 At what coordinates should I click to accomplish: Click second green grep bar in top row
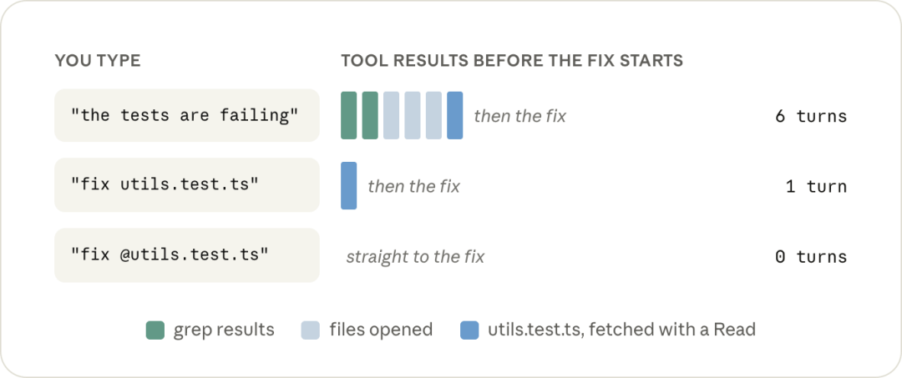coord(370,115)
